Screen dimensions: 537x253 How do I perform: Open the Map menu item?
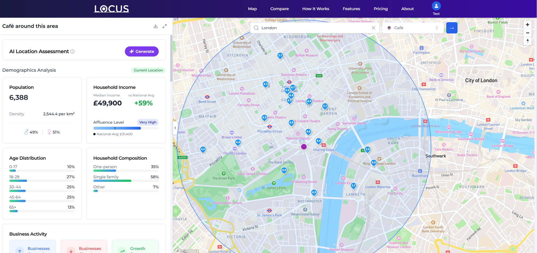point(252,9)
